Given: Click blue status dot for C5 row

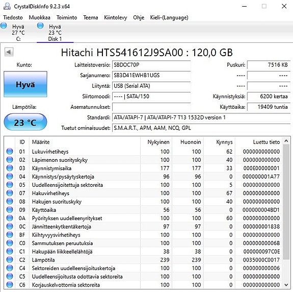Looking at the screenshot, I should (x=10, y=276).
